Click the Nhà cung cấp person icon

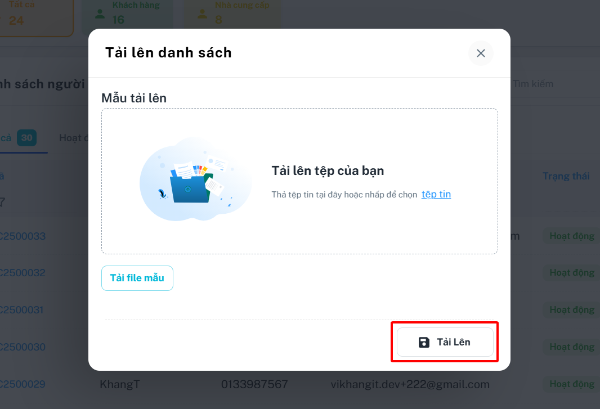[202, 14]
